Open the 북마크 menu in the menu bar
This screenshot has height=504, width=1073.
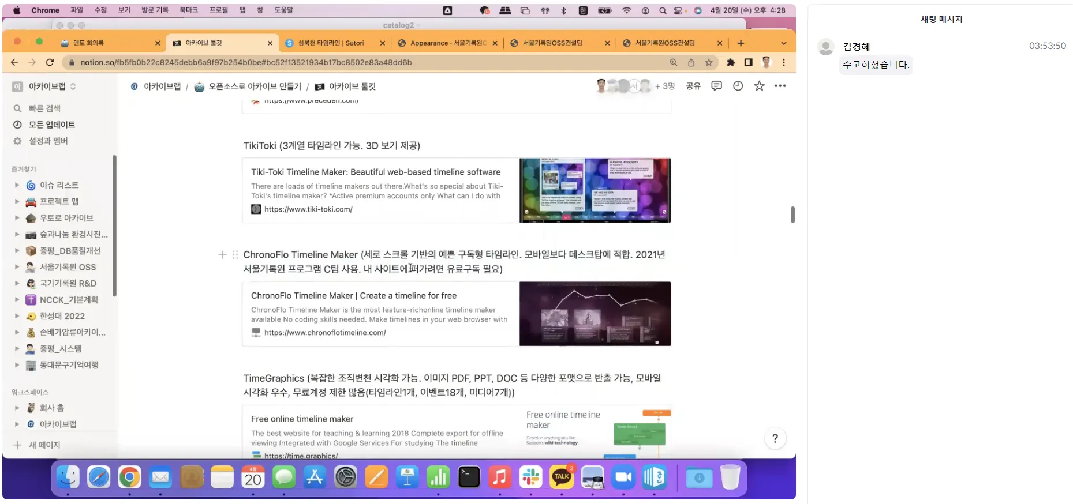(x=189, y=10)
